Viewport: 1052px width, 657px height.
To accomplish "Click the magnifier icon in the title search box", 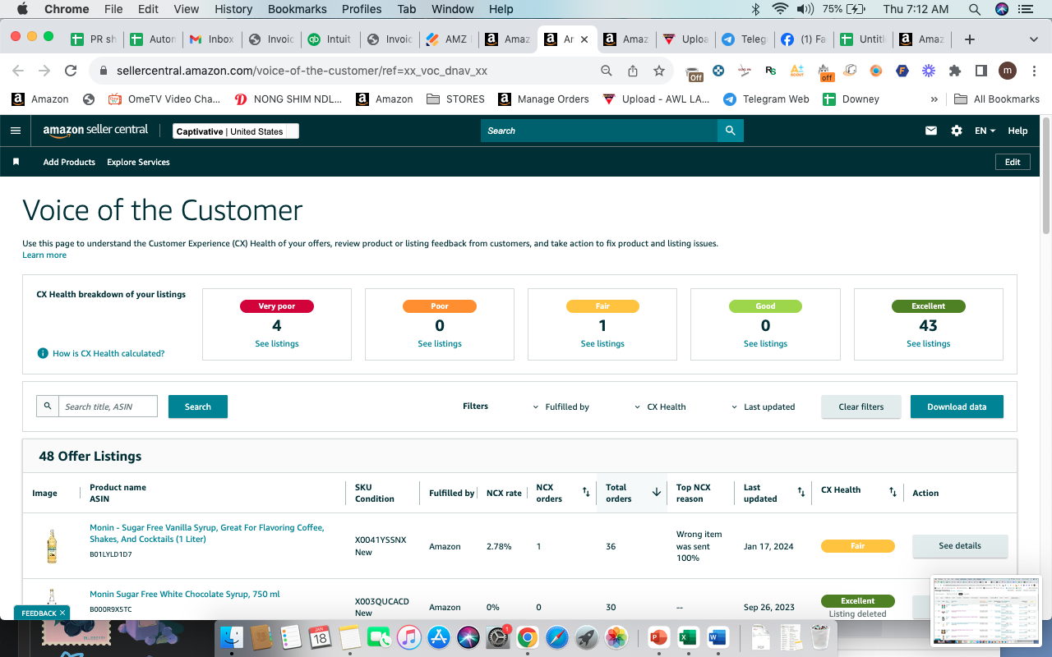I will click(48, 407).
